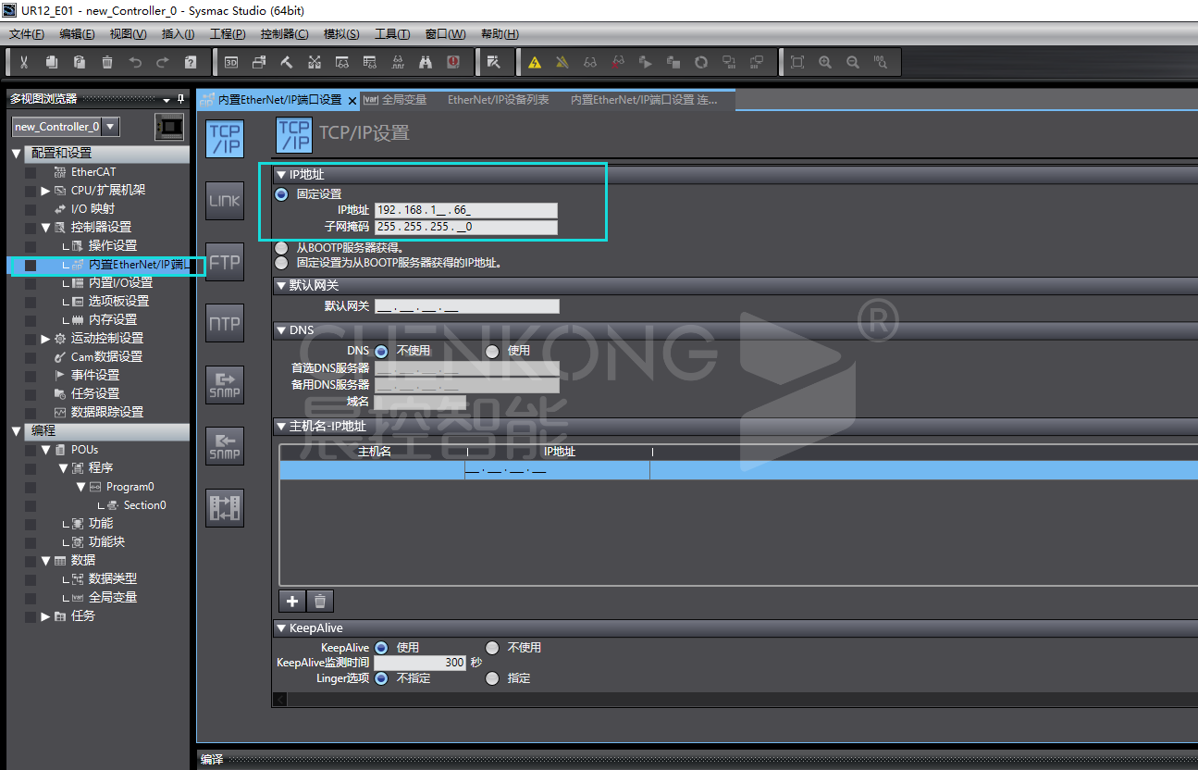Open the new_Controller_0 dropdown
1198x770 pixels.
coord(110,127)
